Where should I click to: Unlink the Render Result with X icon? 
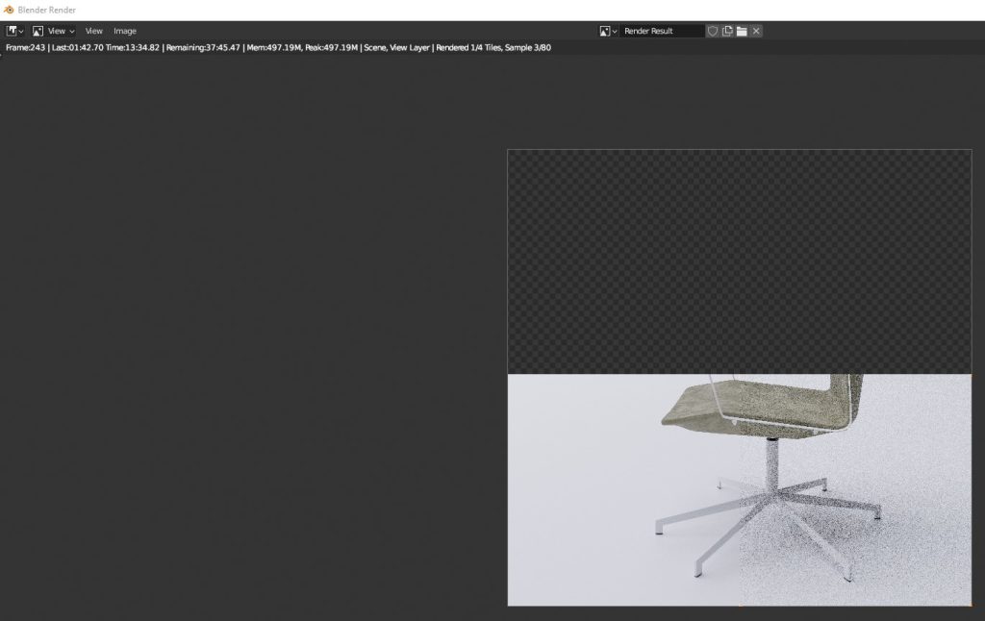coord(757,31)
